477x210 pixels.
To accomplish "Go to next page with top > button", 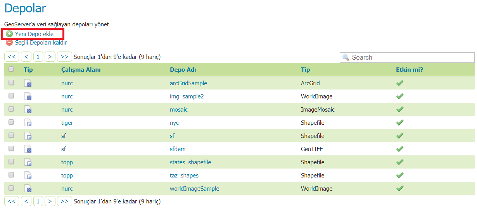I will click(50, 57).
